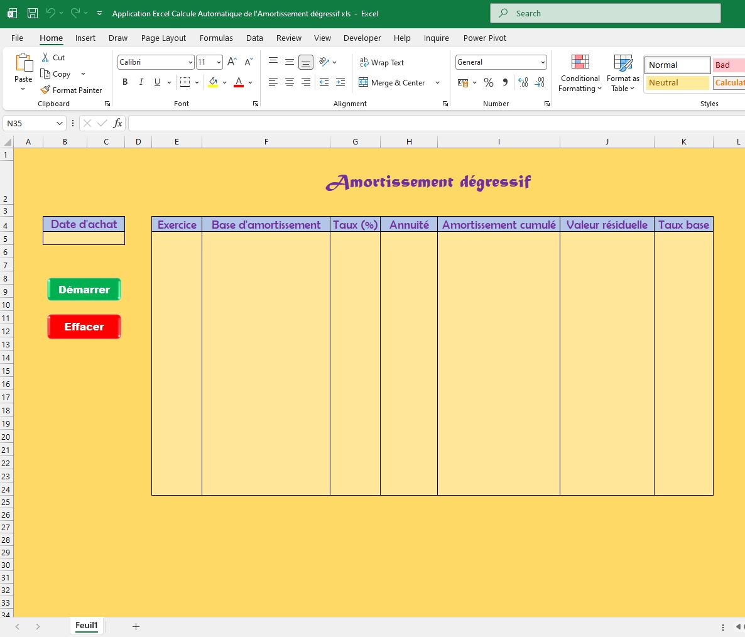Click the Align Right icon
745x637 pixels.
pos(306,82)
